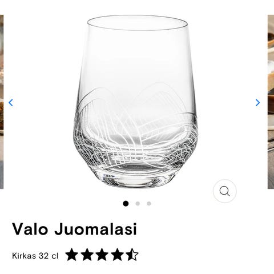Click the second rating star

87,255
